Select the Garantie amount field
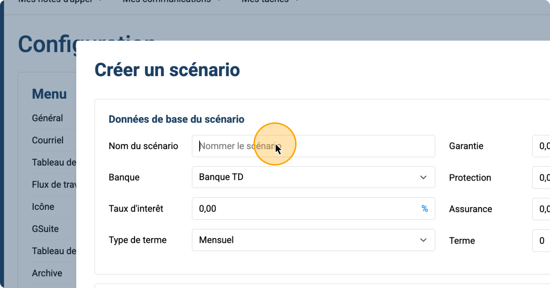Viewport: 550px width, 288px height. 541,146
